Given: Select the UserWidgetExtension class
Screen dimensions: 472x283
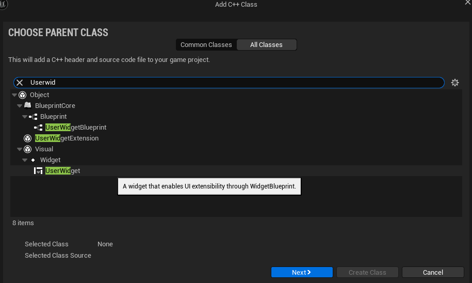Looking at the screenshot, I should 236,138.
